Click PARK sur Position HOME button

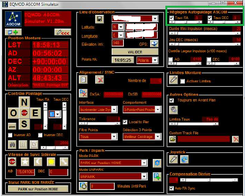38,189
